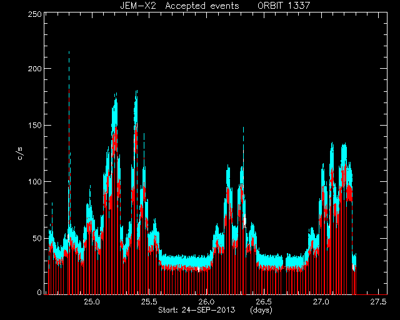
Task: Click the 0 y-axis tick label
Action: pyautogui.click(x=39, y=292)
